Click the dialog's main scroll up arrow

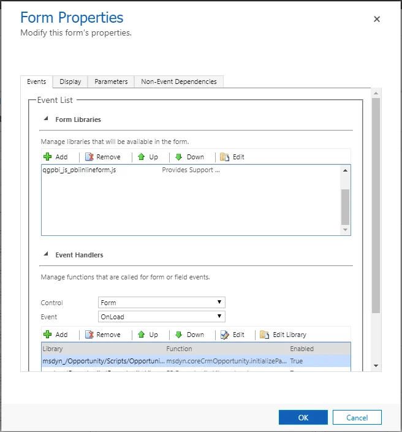(376, 93)
